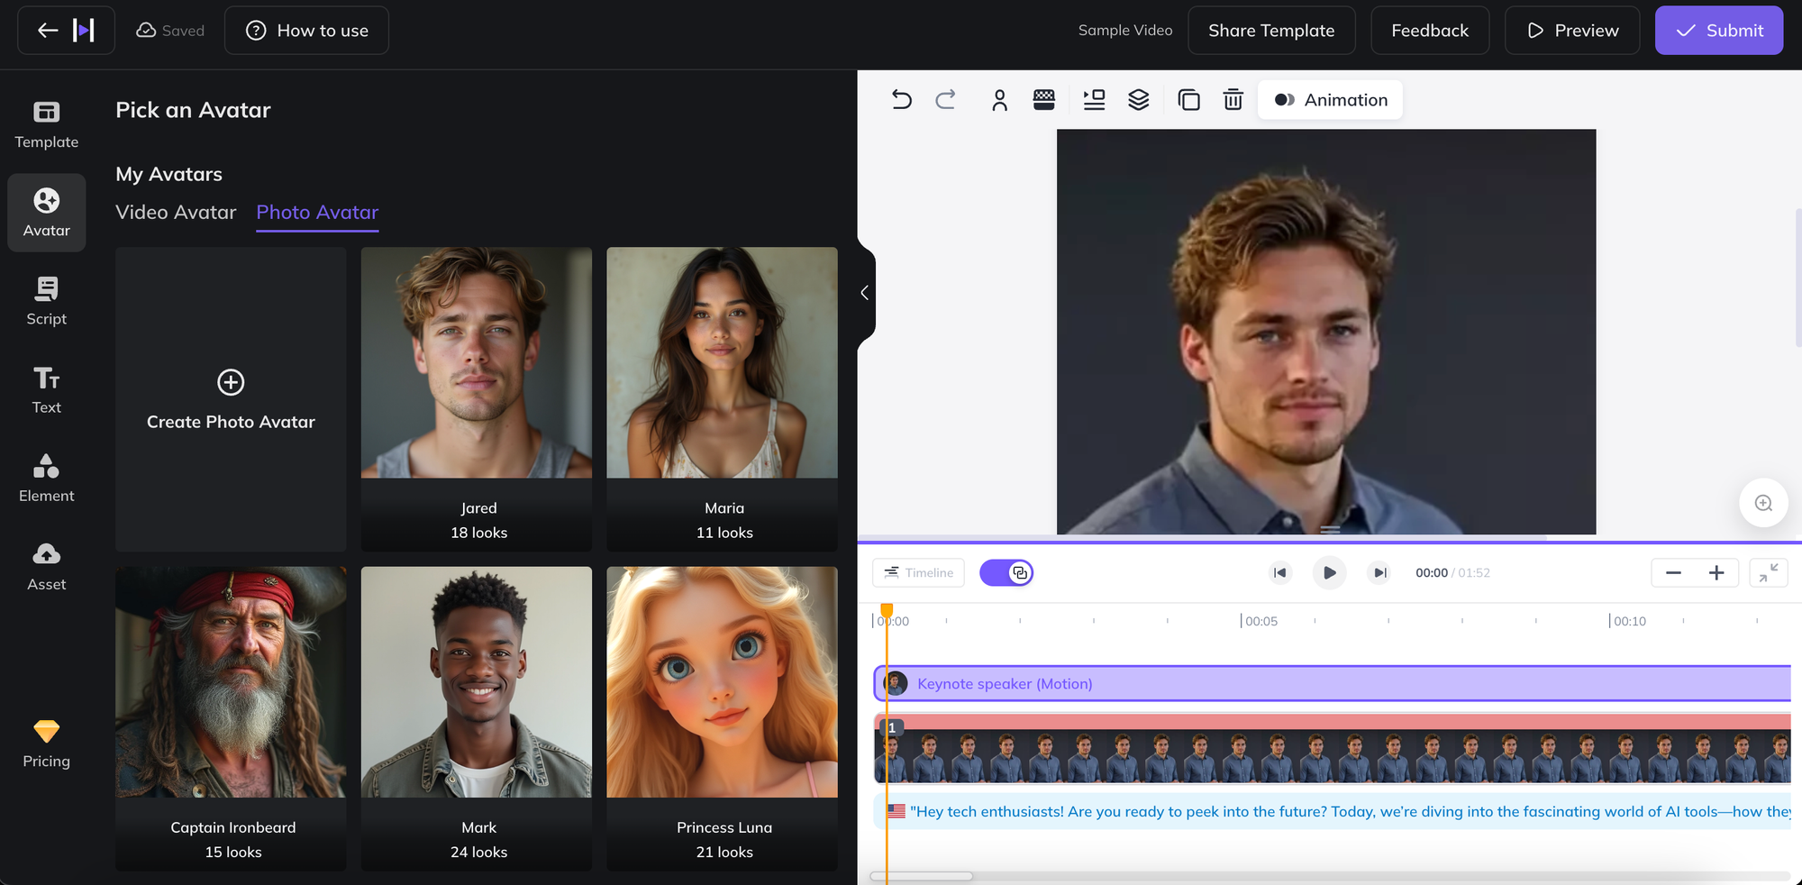Skip to the next scene
Screen dimensions: 1802x885
tap(1379, 573)
